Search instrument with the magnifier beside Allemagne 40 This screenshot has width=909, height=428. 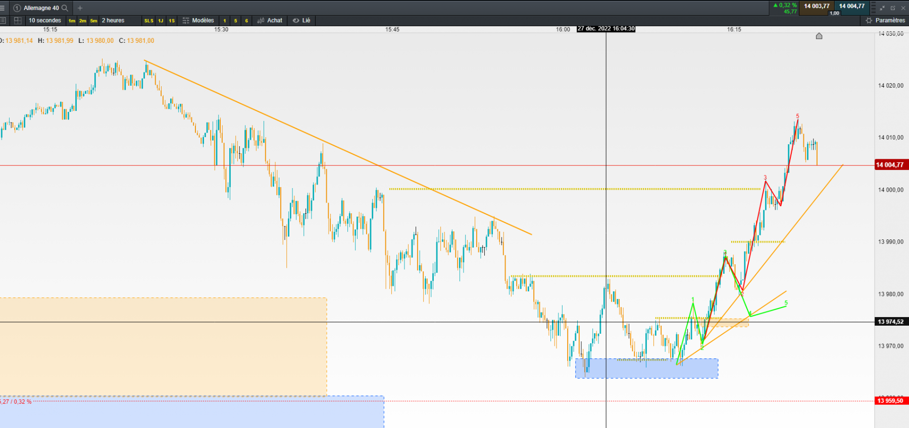pyautogui.click(x=65, y=8)
